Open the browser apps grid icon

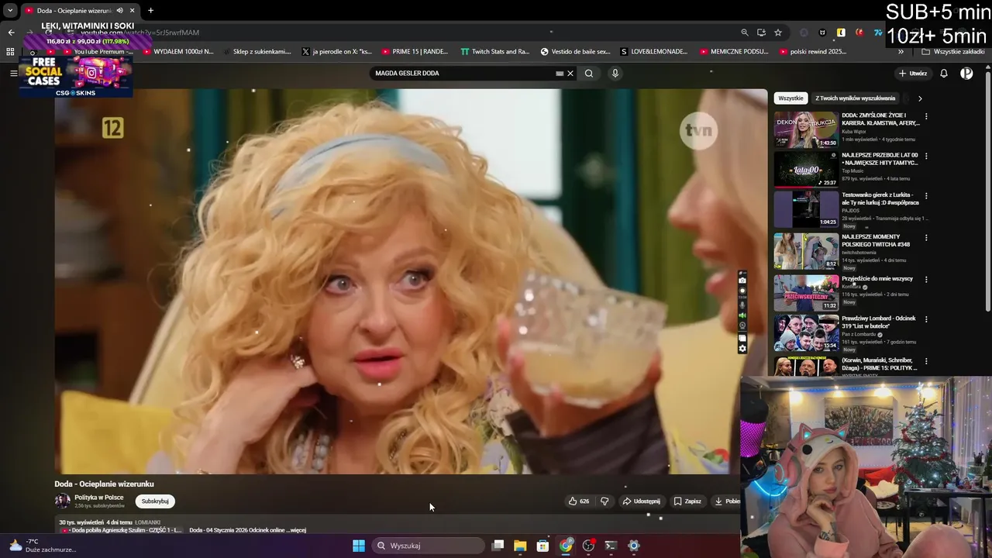coord(10,52)
